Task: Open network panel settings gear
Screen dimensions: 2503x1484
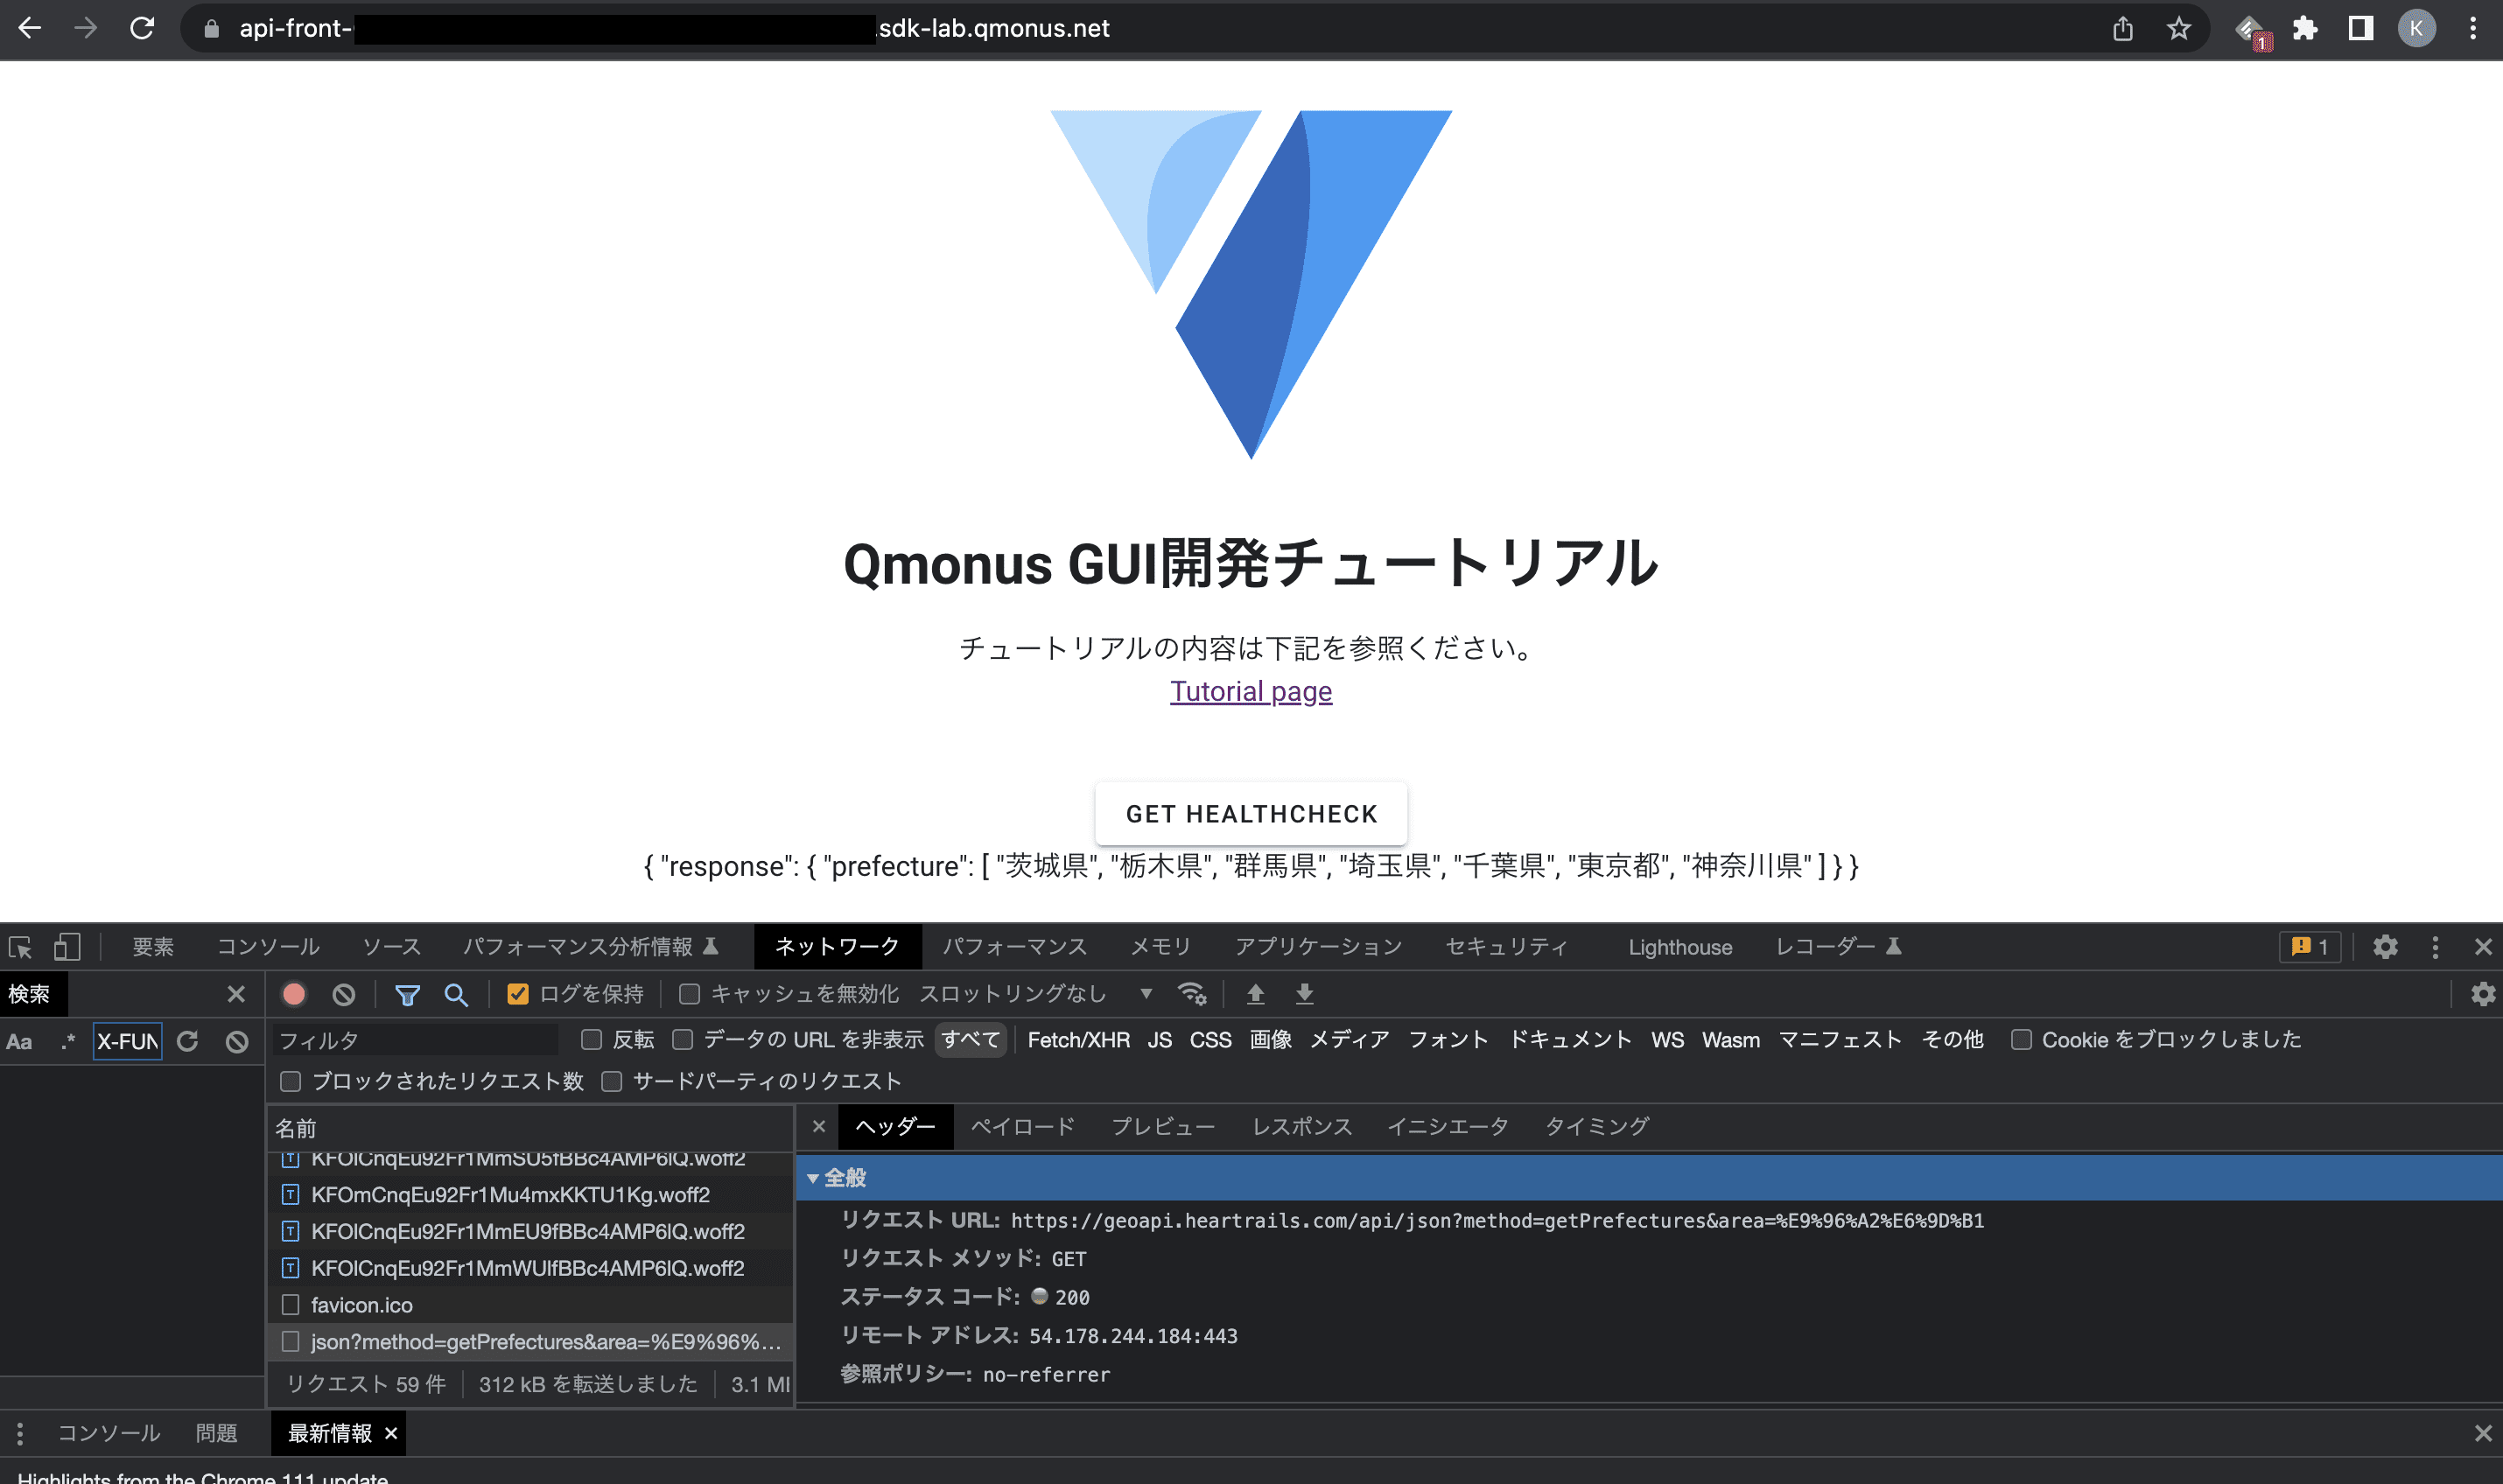Action: (x=2483, y=994)
